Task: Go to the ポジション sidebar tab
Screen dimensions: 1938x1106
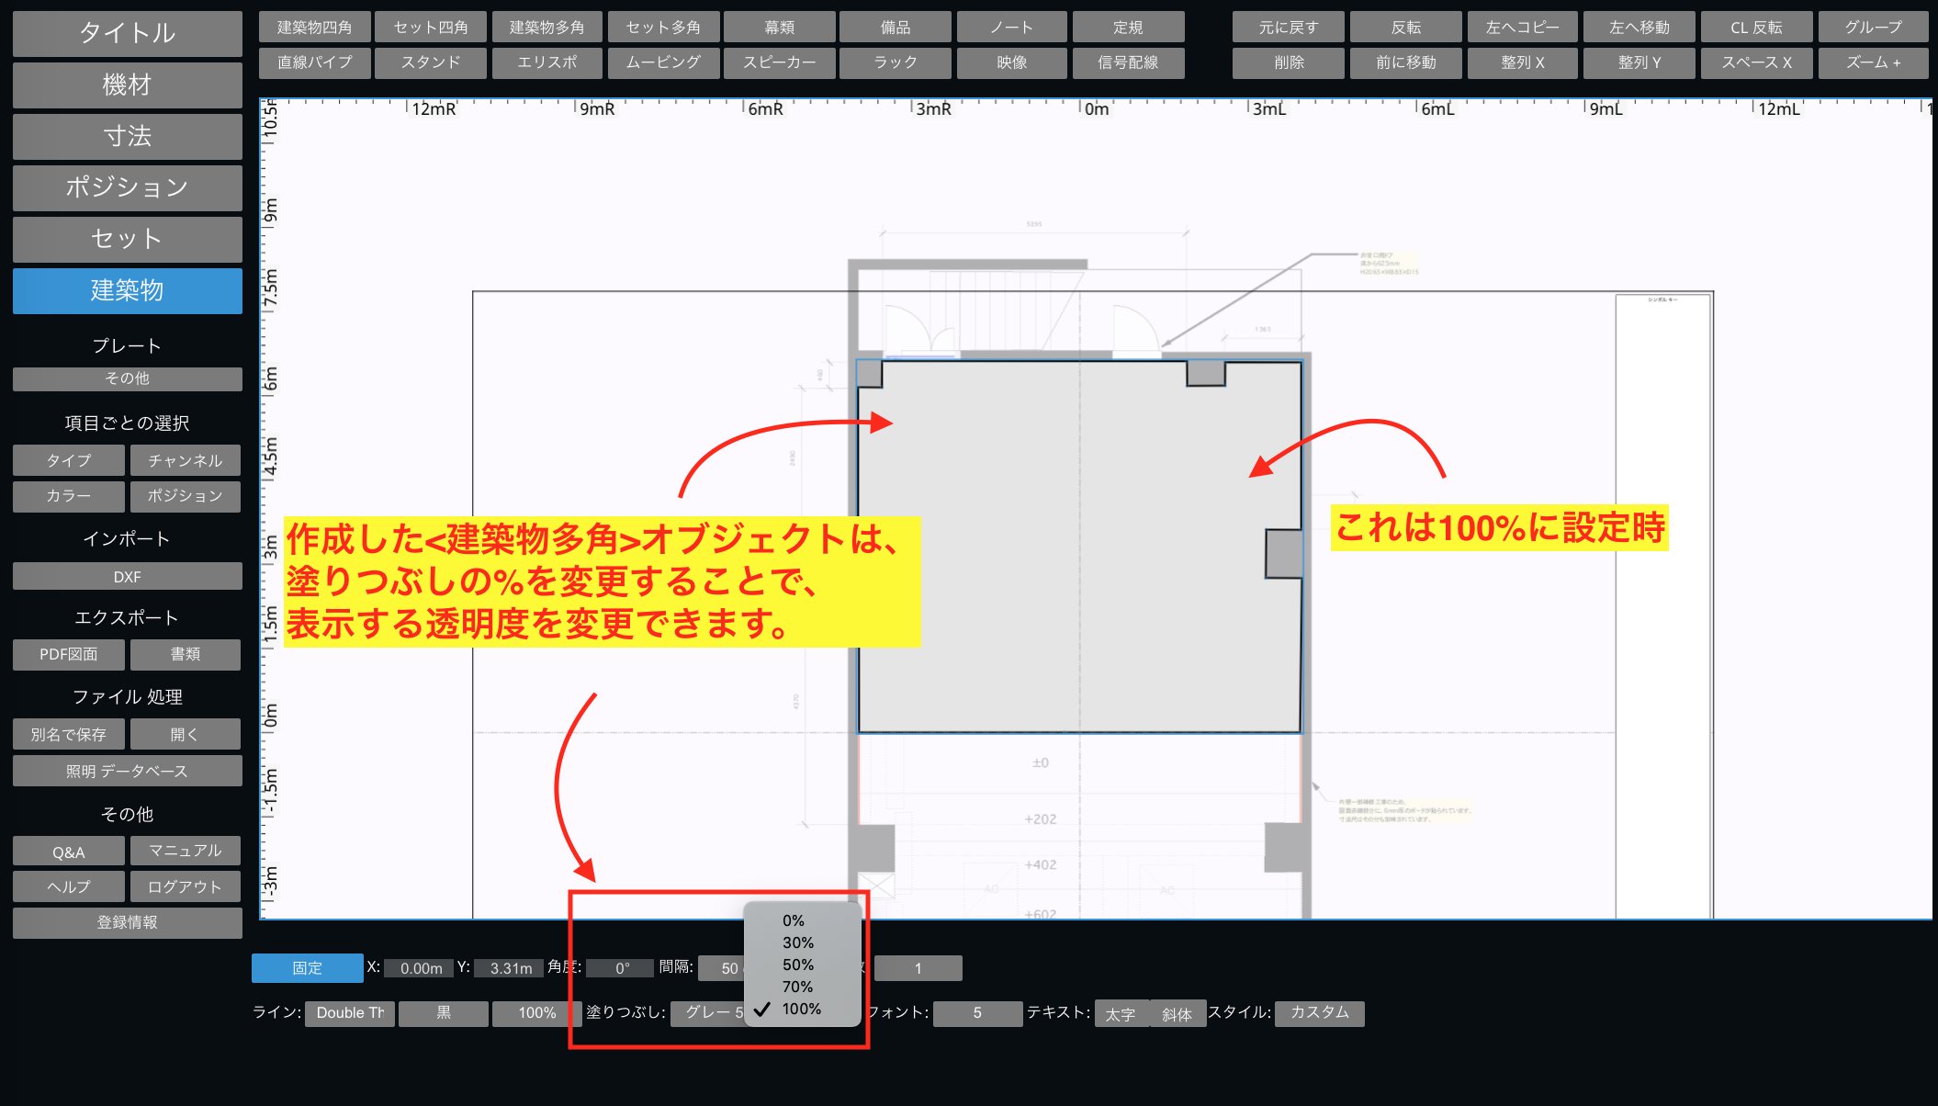Action: (x=128, y=187)
